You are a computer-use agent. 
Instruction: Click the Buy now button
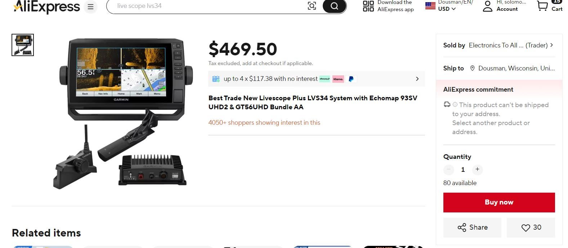click(499, 202)
